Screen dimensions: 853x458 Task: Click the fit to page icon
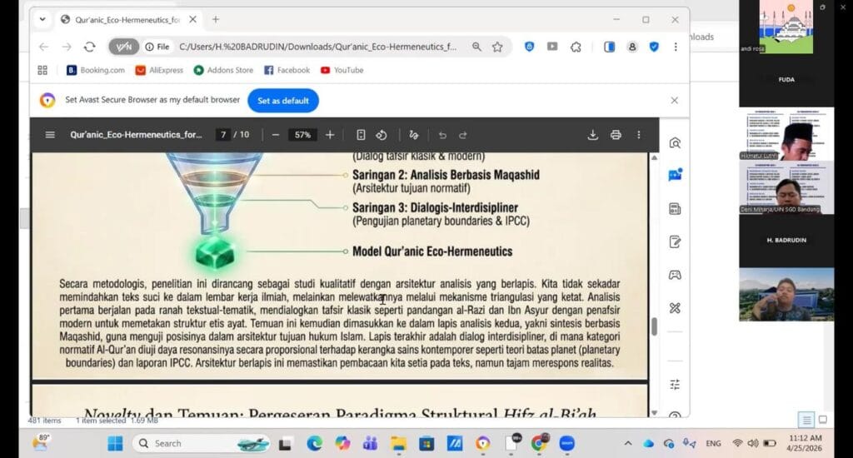pyautogui.click(x=361, y=135)
